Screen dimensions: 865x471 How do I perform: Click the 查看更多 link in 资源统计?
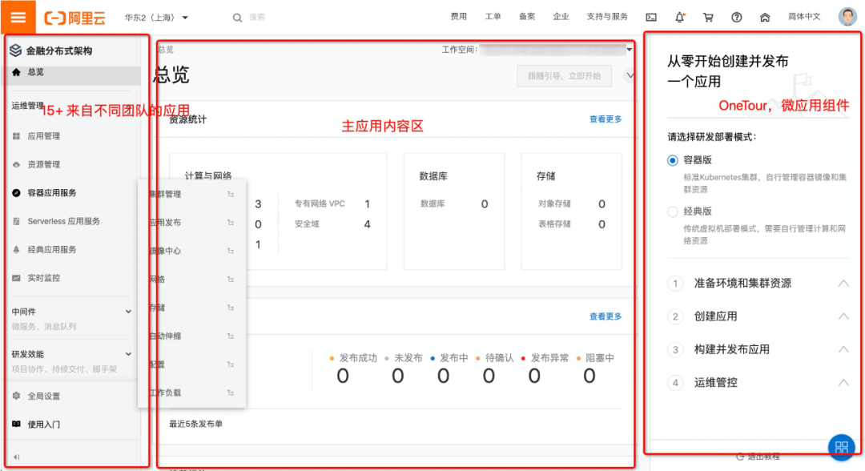pos(605,119)
